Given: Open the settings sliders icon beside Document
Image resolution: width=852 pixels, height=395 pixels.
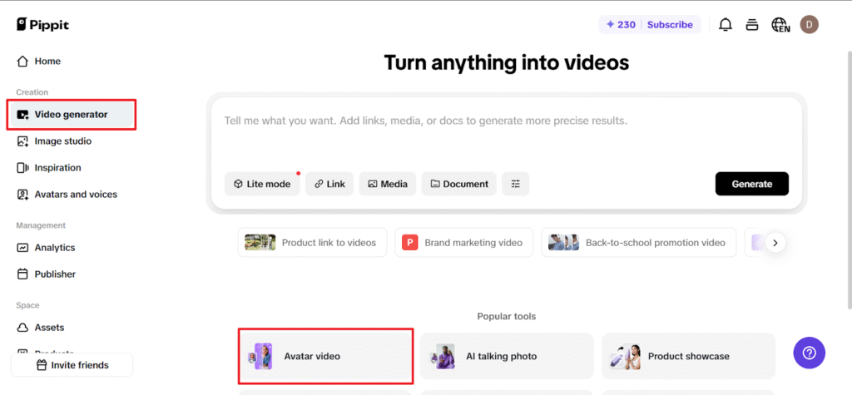Looking at the screenshot, I should click(x=516, y=184).
